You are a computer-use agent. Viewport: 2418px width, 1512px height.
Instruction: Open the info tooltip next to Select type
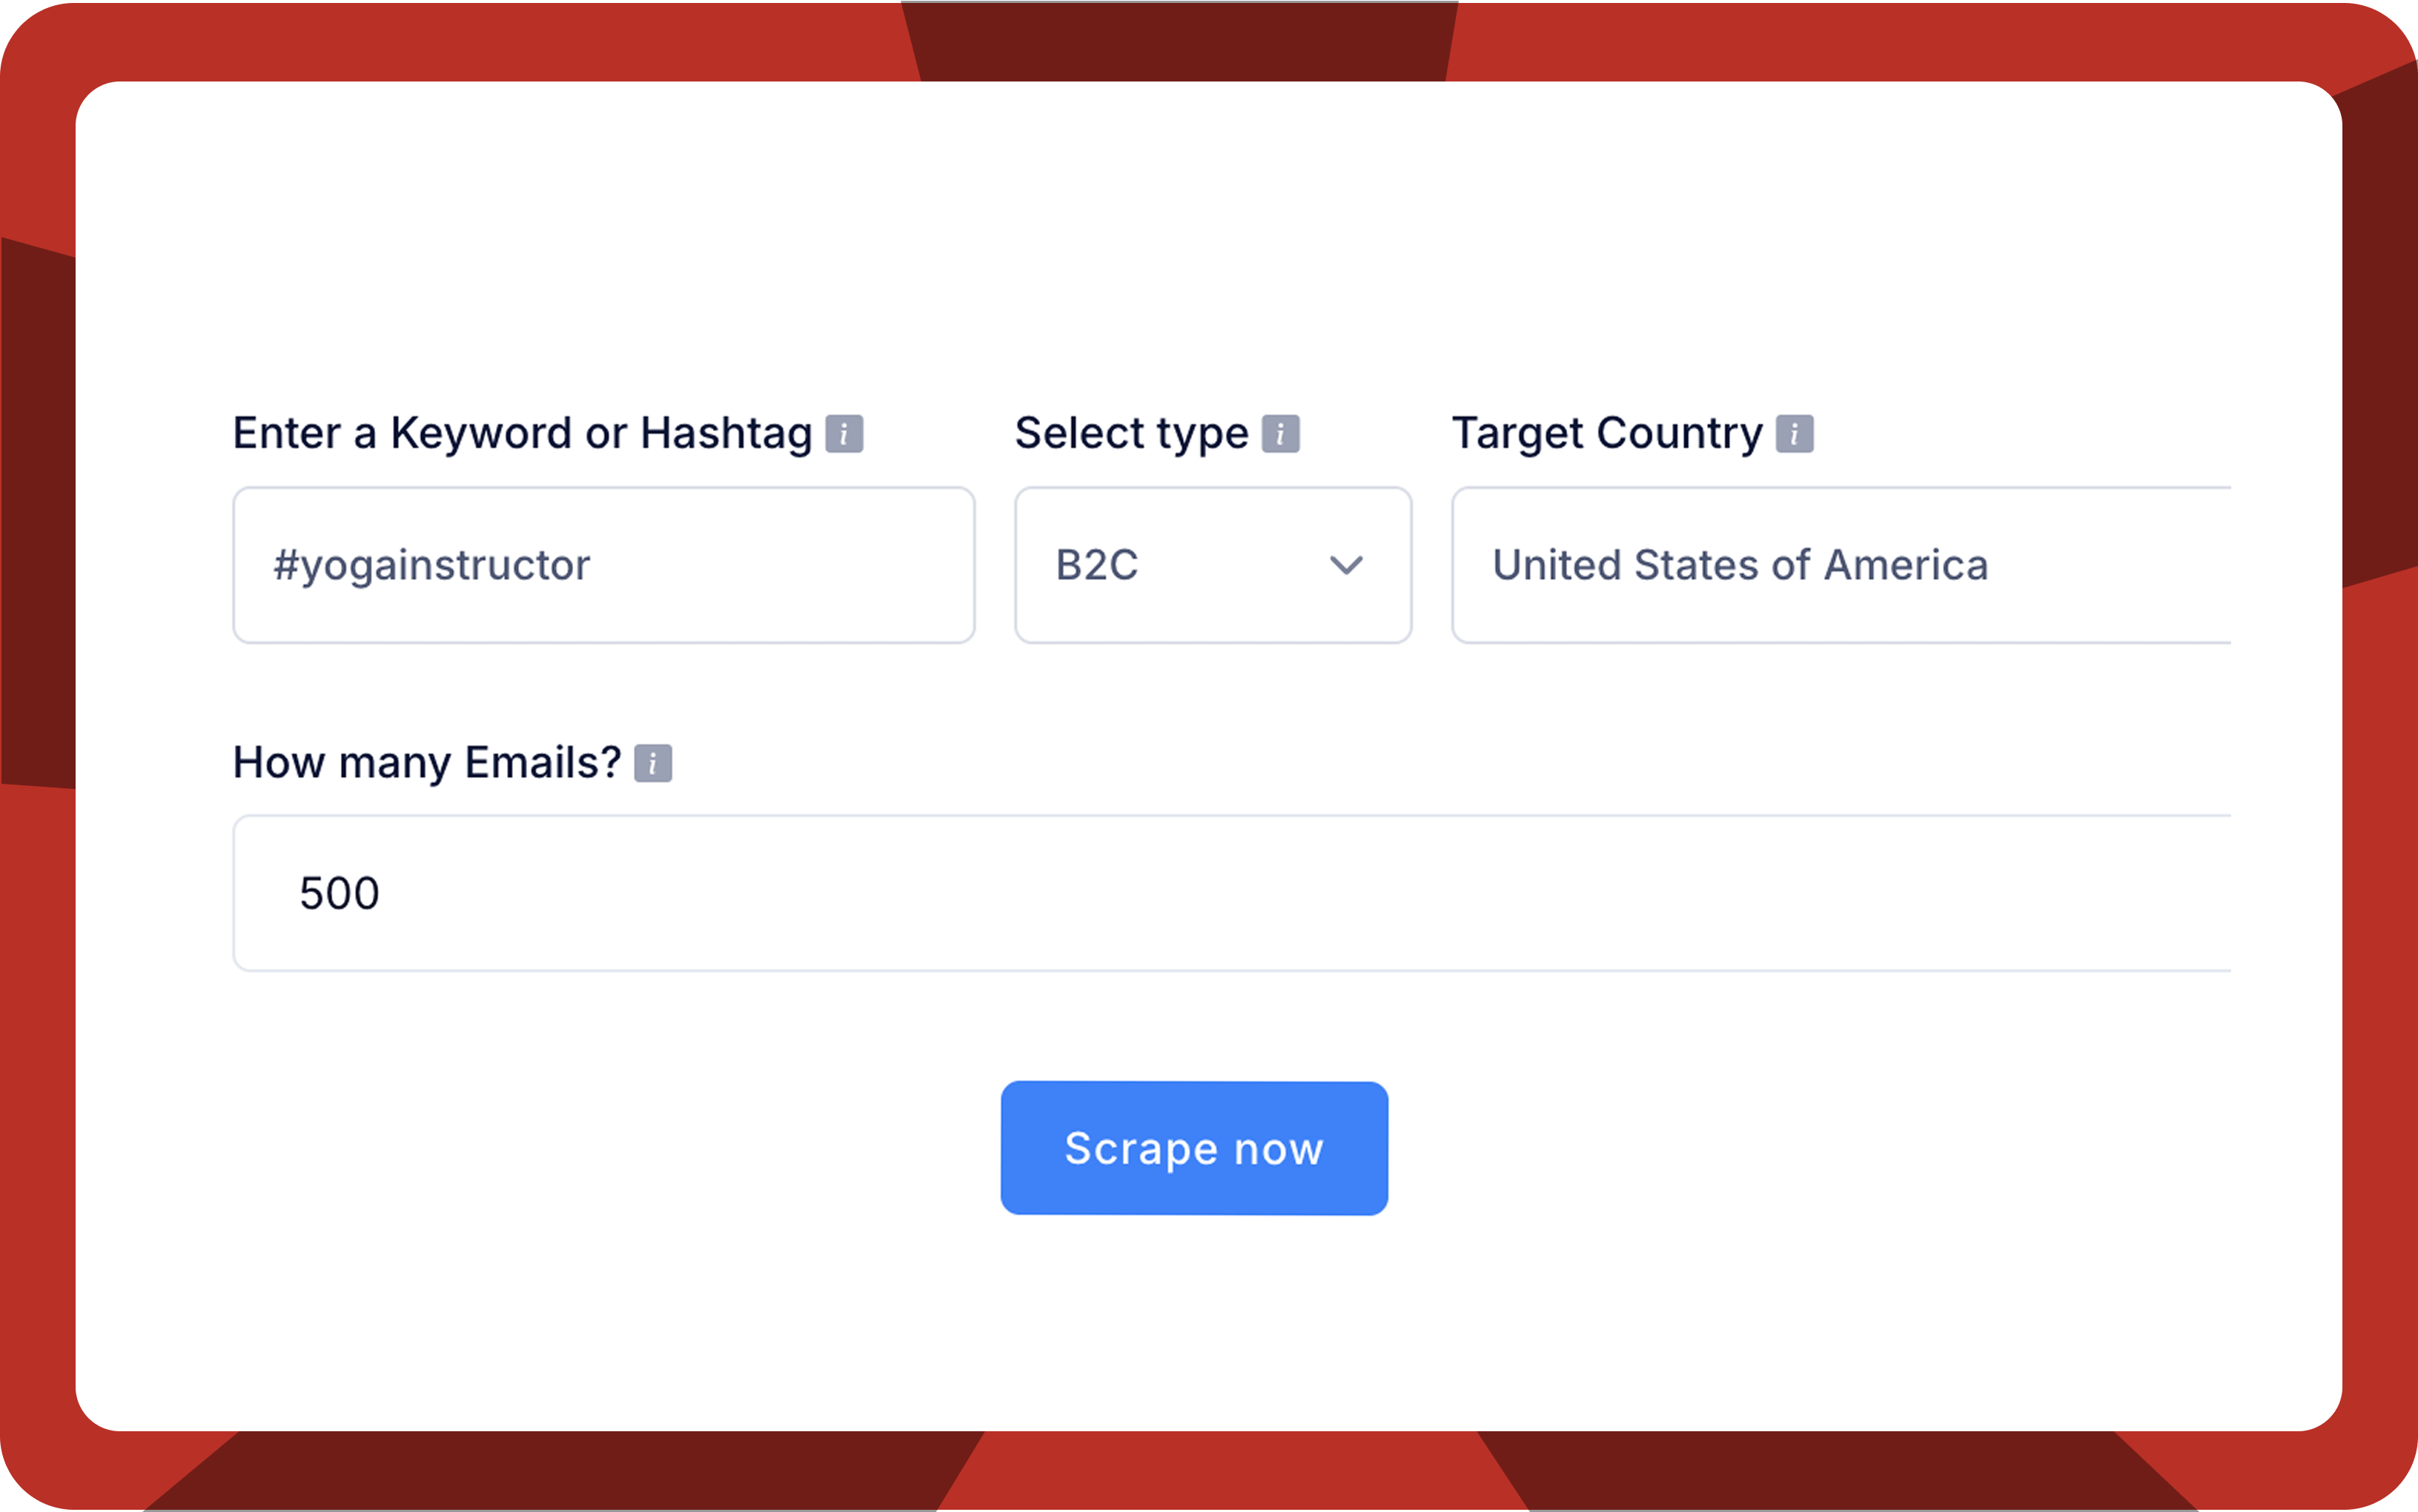tap(1280, 434)
